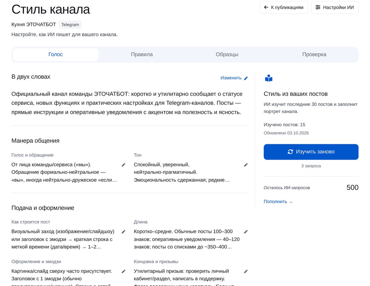Click the text Визуальный заход

point(63,239)
